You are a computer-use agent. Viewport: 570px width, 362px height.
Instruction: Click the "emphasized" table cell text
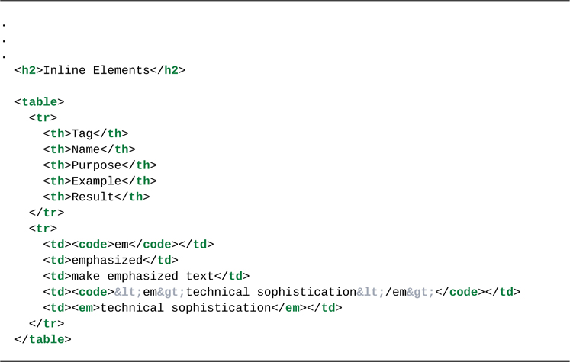[x=107, y=261]
